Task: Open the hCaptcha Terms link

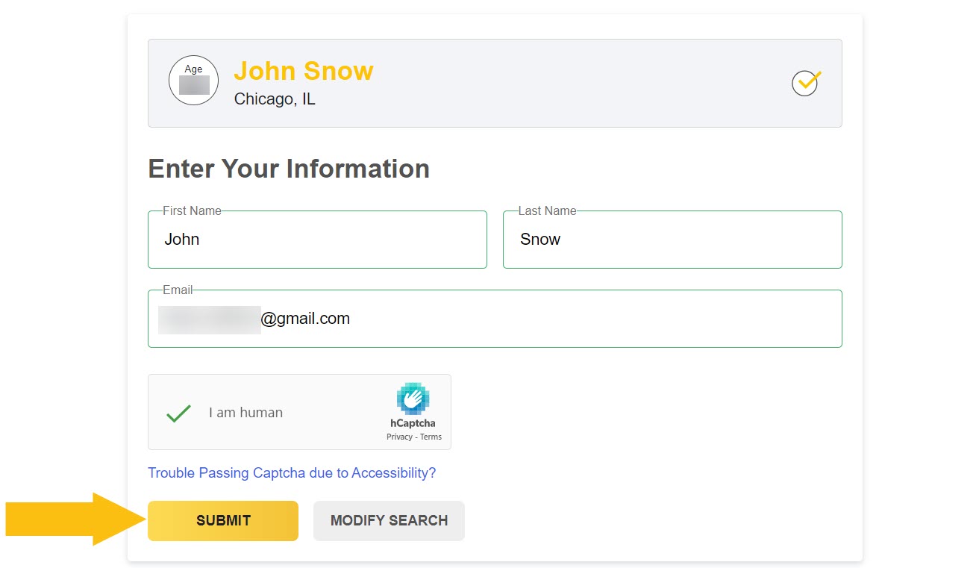Action: (431, 437)
